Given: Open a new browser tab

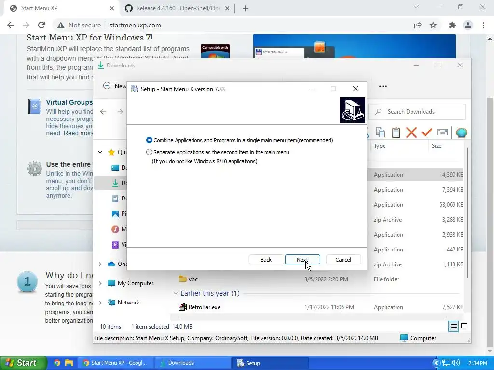Looking at the screenshot, I should 246,8.
